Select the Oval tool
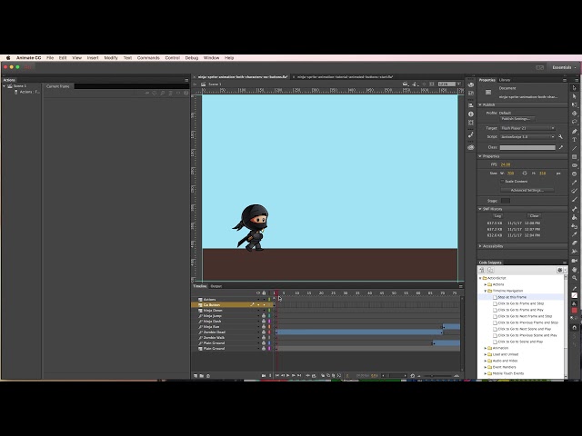The image size is (582, 436). (x=574, y=165)
